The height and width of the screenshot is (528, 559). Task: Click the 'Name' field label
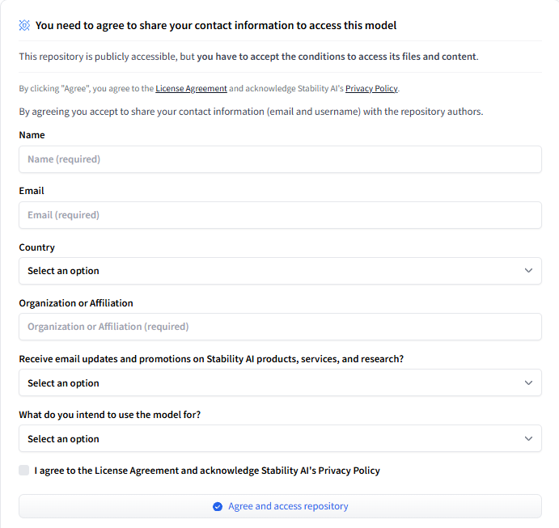[x=32, y=135]
